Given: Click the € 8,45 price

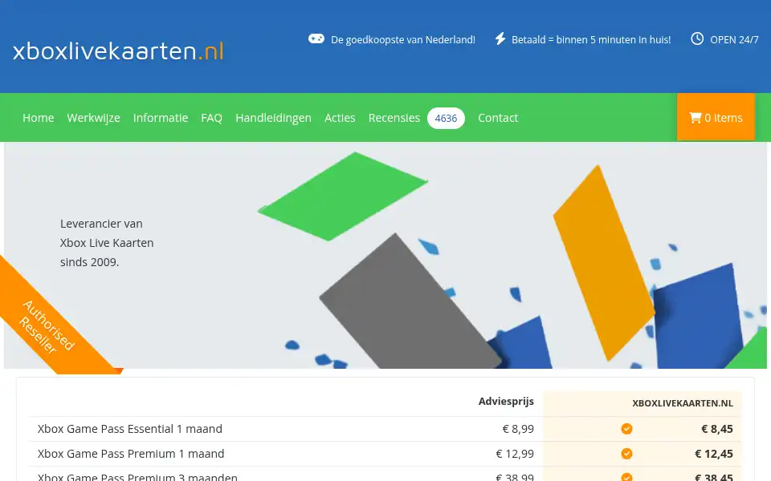Looking at the screenshot, I should [x=717, y=429].
